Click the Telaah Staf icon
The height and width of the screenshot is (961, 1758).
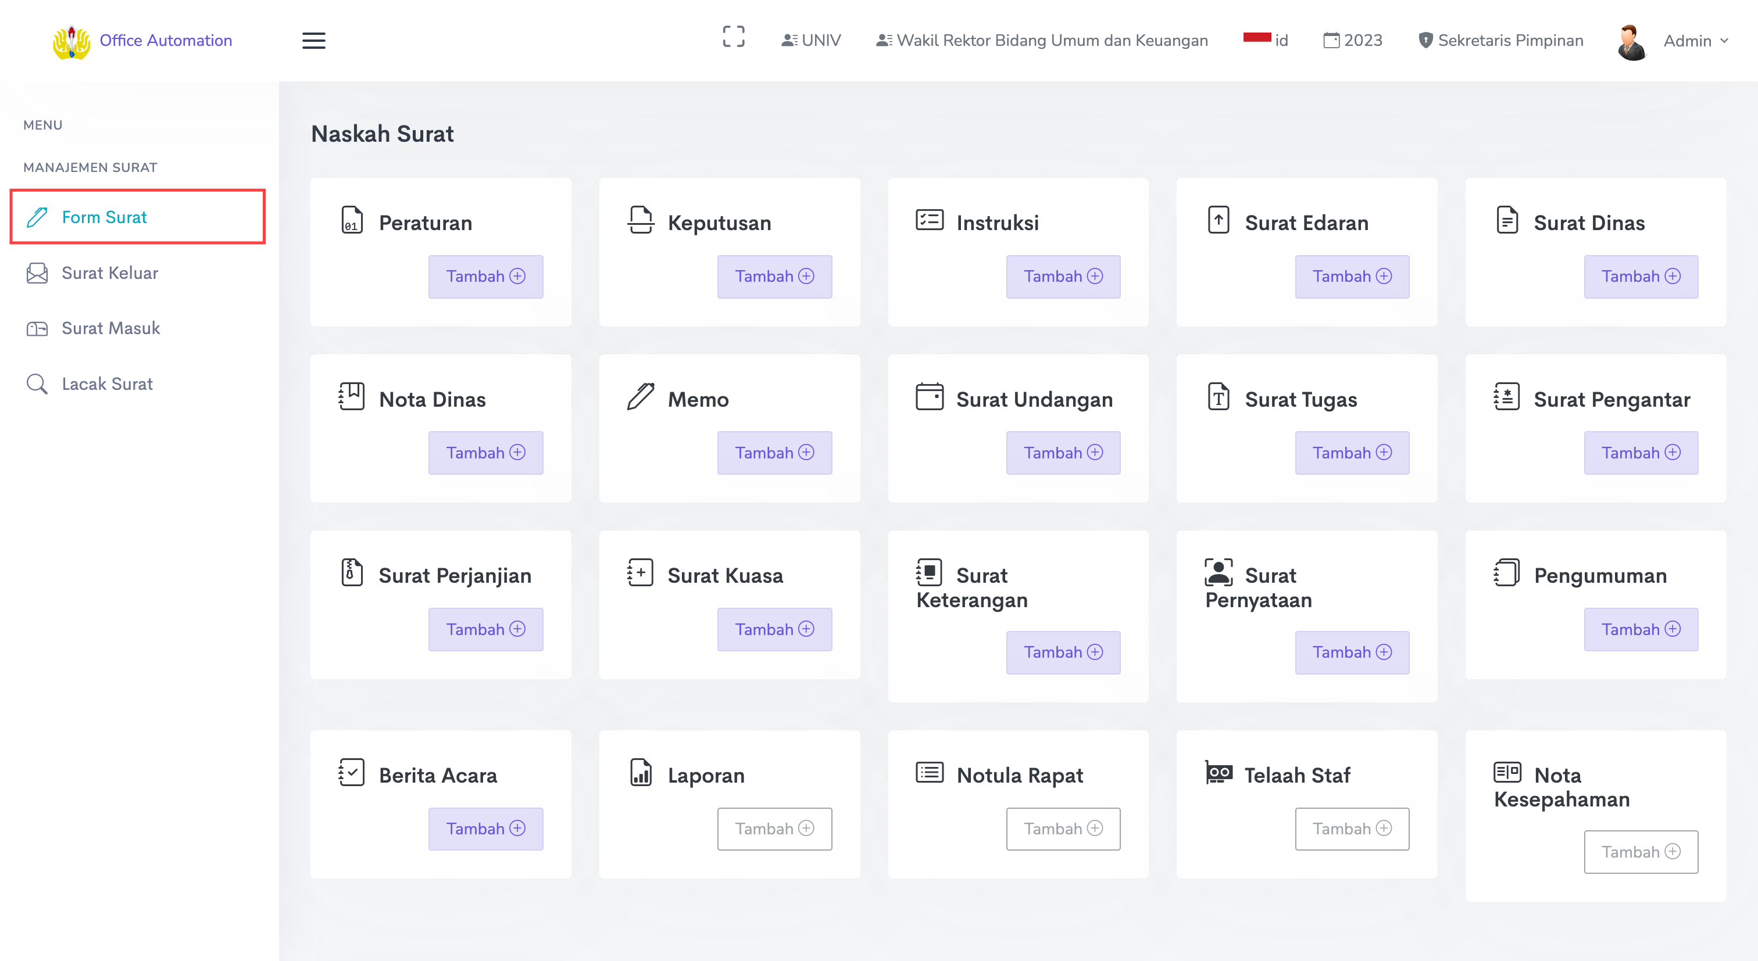click(1218, 773)
